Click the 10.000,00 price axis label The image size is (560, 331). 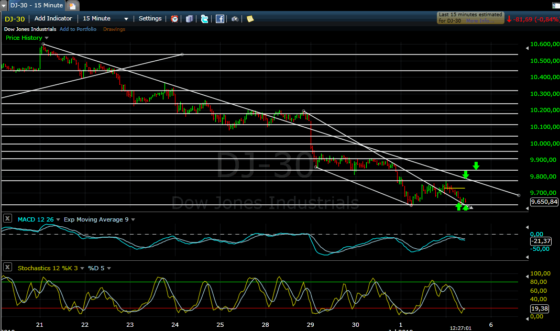click(545, 144)
